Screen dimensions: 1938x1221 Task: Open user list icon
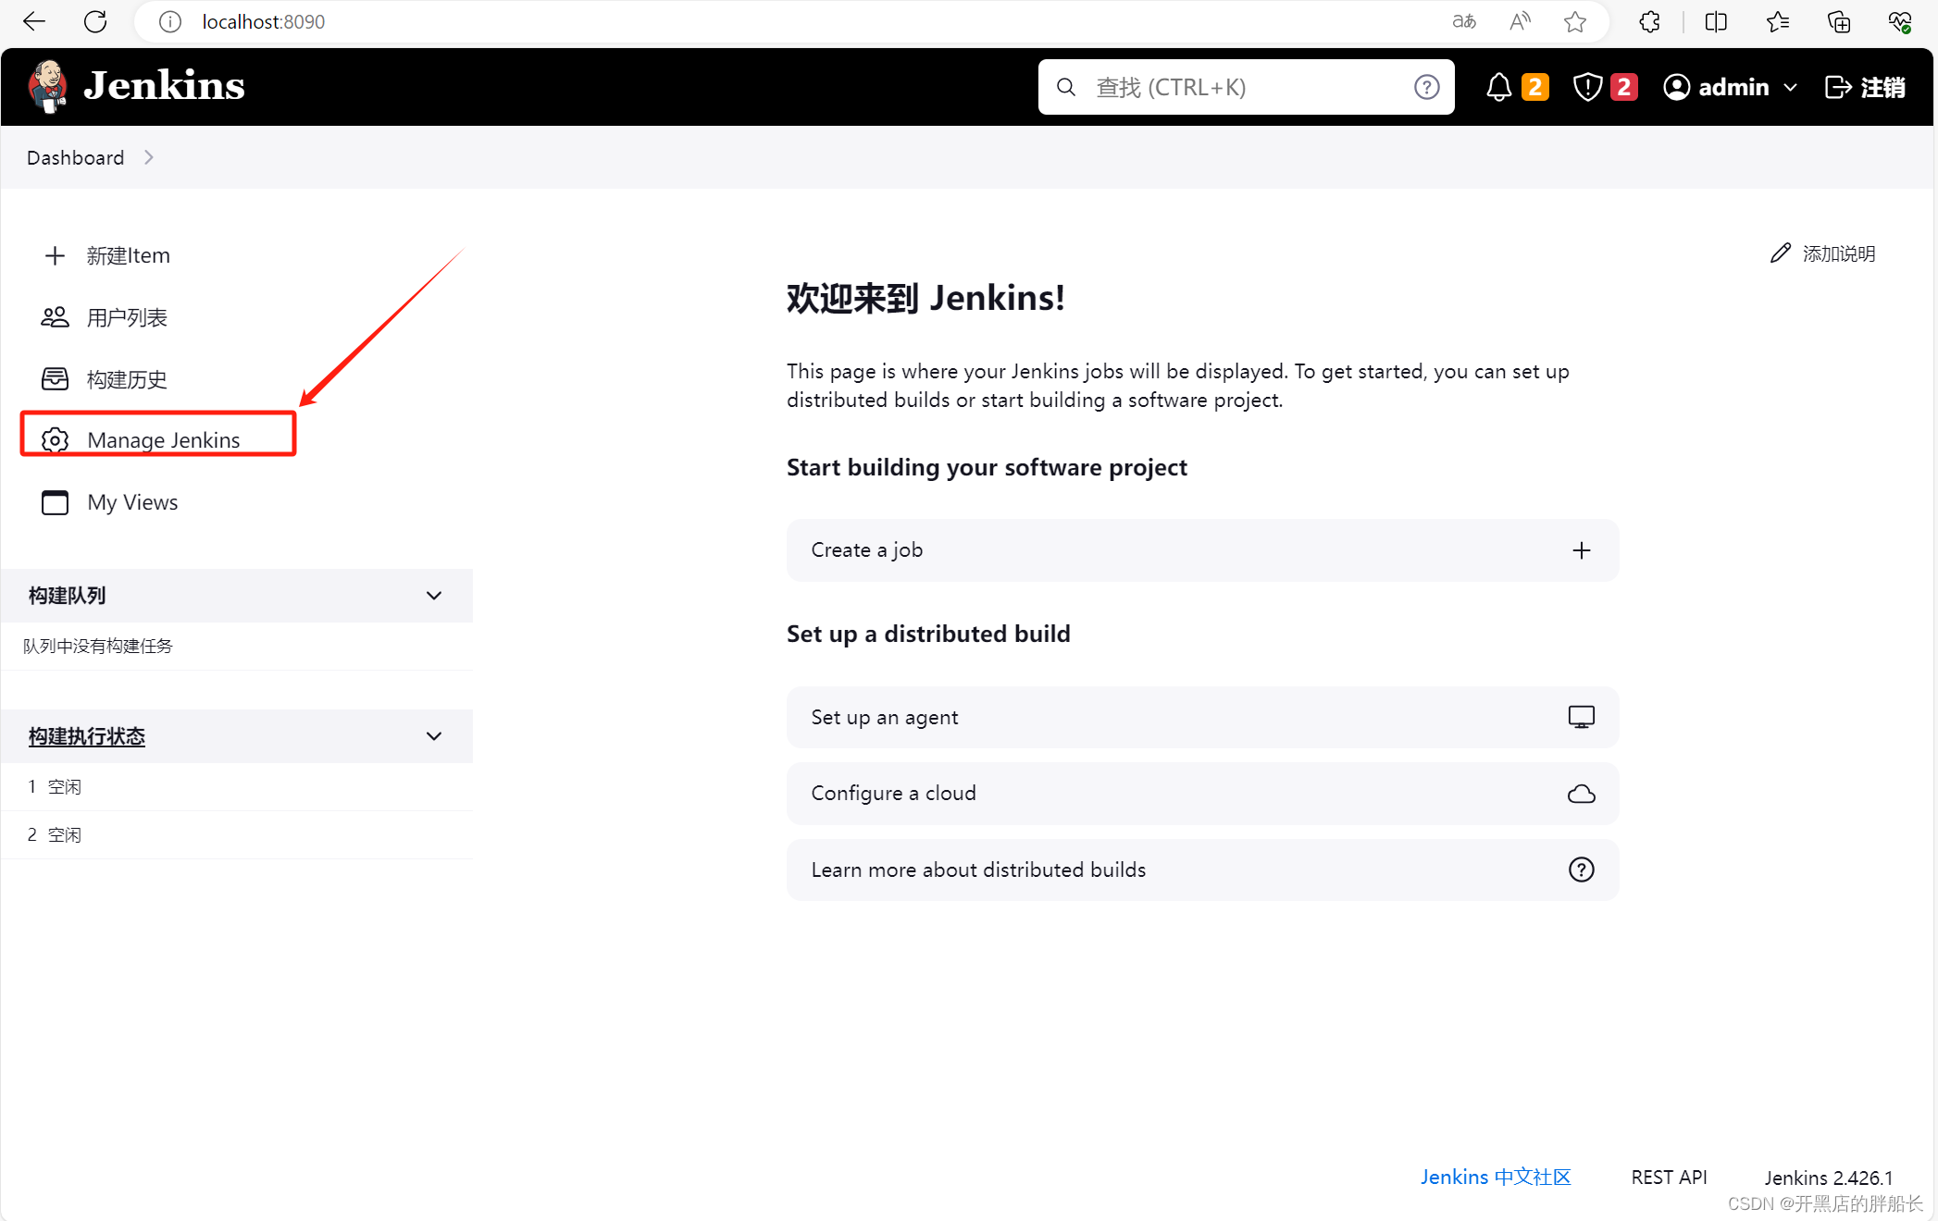pyautogui.click(x=54, y=316)
